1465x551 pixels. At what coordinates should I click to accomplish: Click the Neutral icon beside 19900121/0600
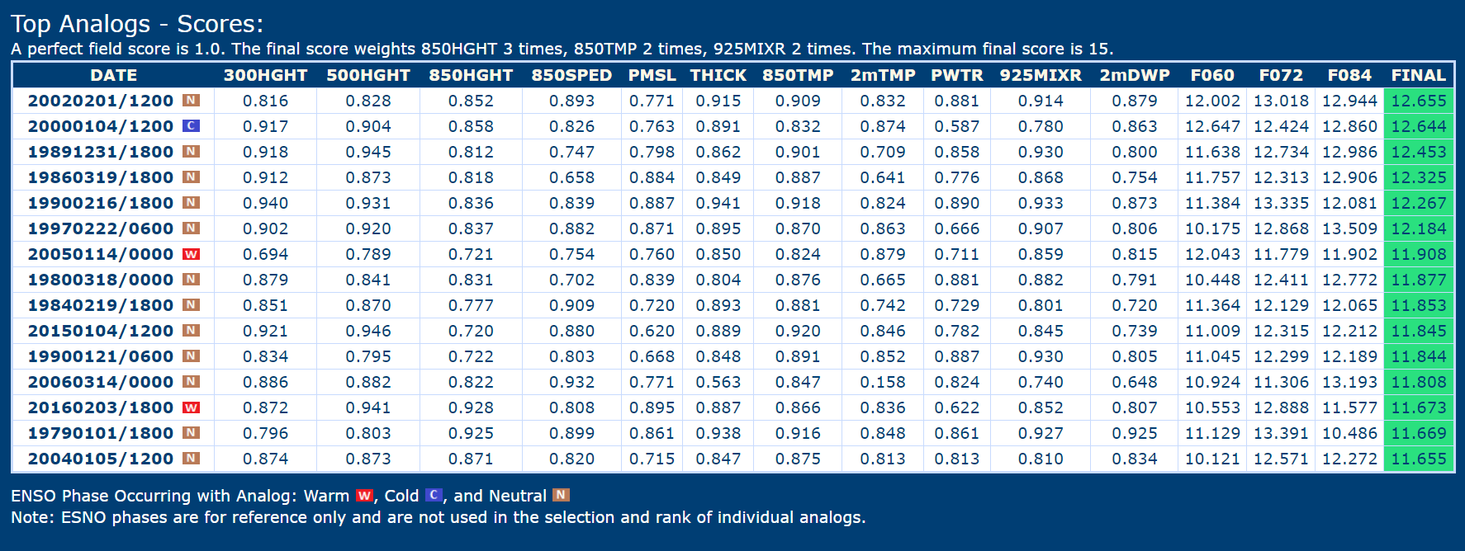191,356
